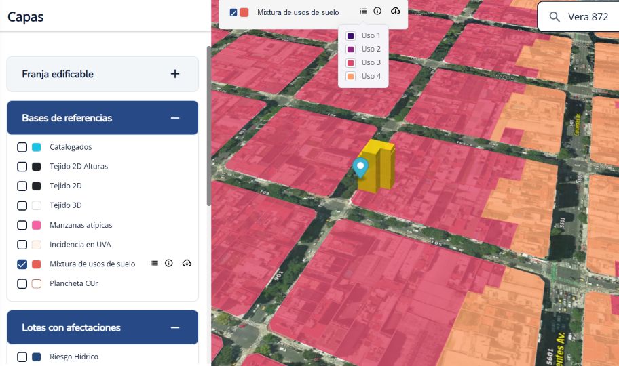Screen dimensions: 619x366
Task: Click the Tejido 3D white color swatch
Action: 37,205
